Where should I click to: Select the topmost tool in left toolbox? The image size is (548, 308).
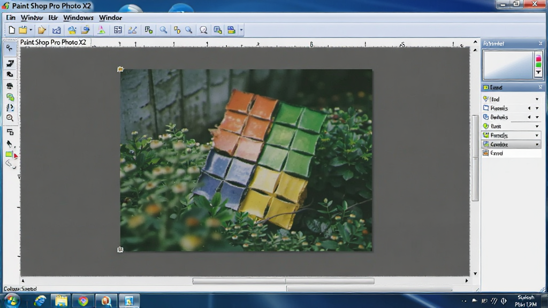pos(10,48)
